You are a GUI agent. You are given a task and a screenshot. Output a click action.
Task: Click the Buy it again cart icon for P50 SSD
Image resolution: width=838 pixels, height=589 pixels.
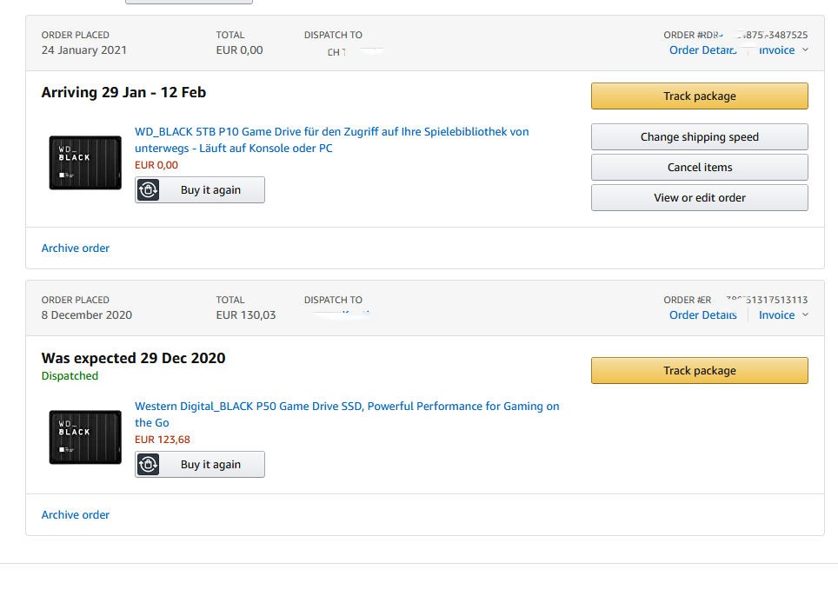click(148, 465)
